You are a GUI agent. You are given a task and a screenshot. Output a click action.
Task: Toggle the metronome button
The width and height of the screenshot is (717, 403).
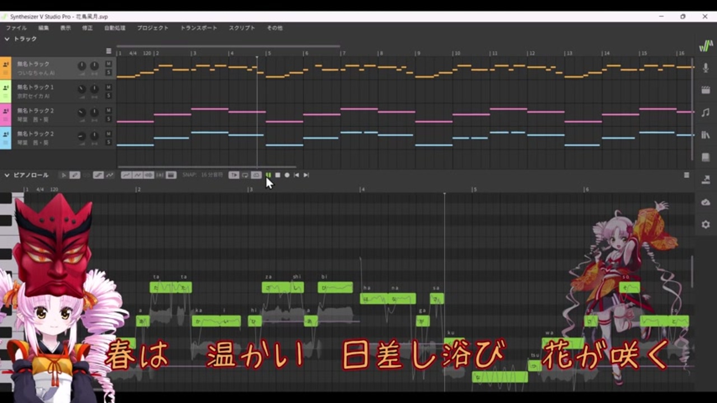point(257,175)
